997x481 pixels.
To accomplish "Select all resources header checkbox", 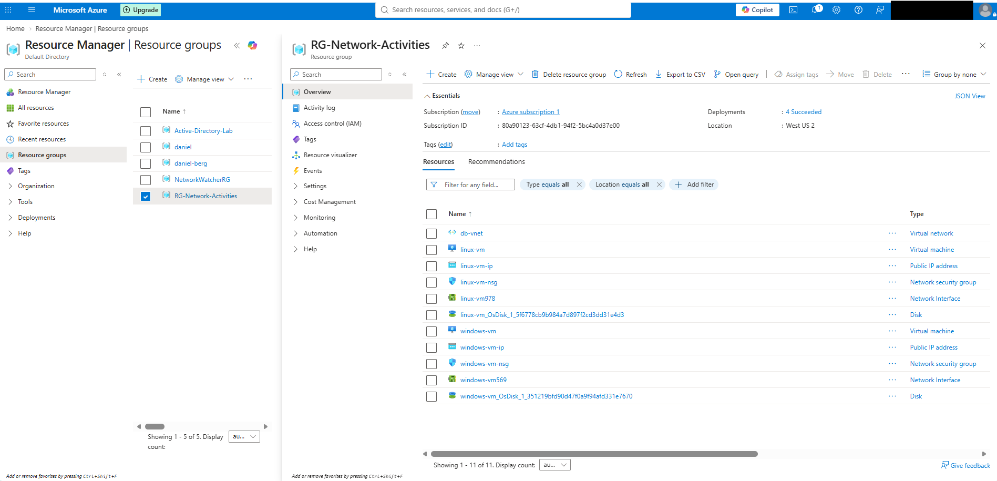I will coord(431,214).
